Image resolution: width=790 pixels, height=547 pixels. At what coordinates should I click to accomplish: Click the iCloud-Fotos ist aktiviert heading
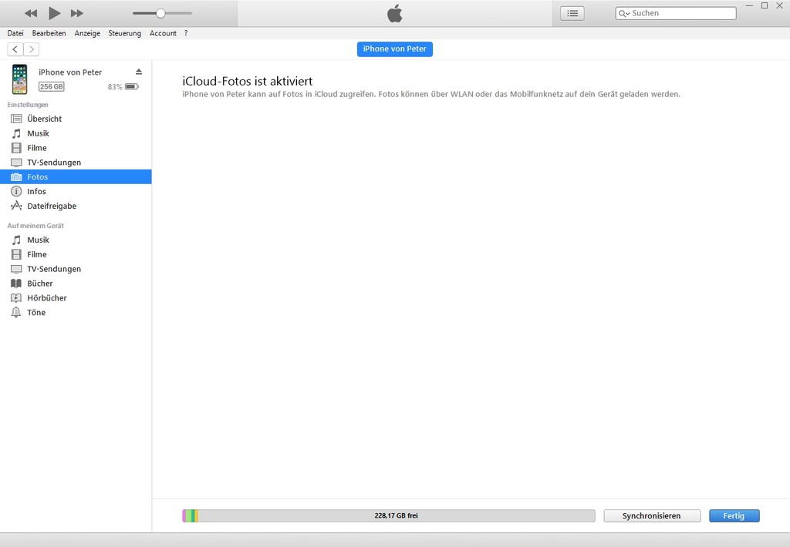(x=248, y=81)
